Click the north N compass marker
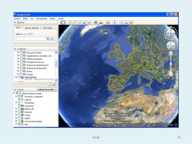The height and width of the screenshot is (144, 192). tap(171, 27)
